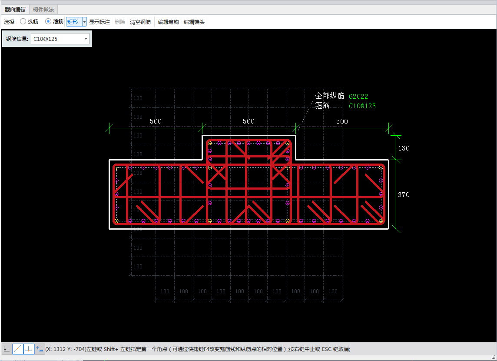Click the 130 vertical dimension value
Image resolution: width=497 pixels, height=361 pixels.
[x=404, y=148]
